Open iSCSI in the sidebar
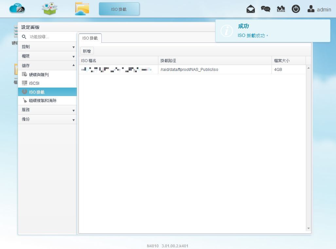The width and height of the screenshot is (336, 249). [47, 83]
